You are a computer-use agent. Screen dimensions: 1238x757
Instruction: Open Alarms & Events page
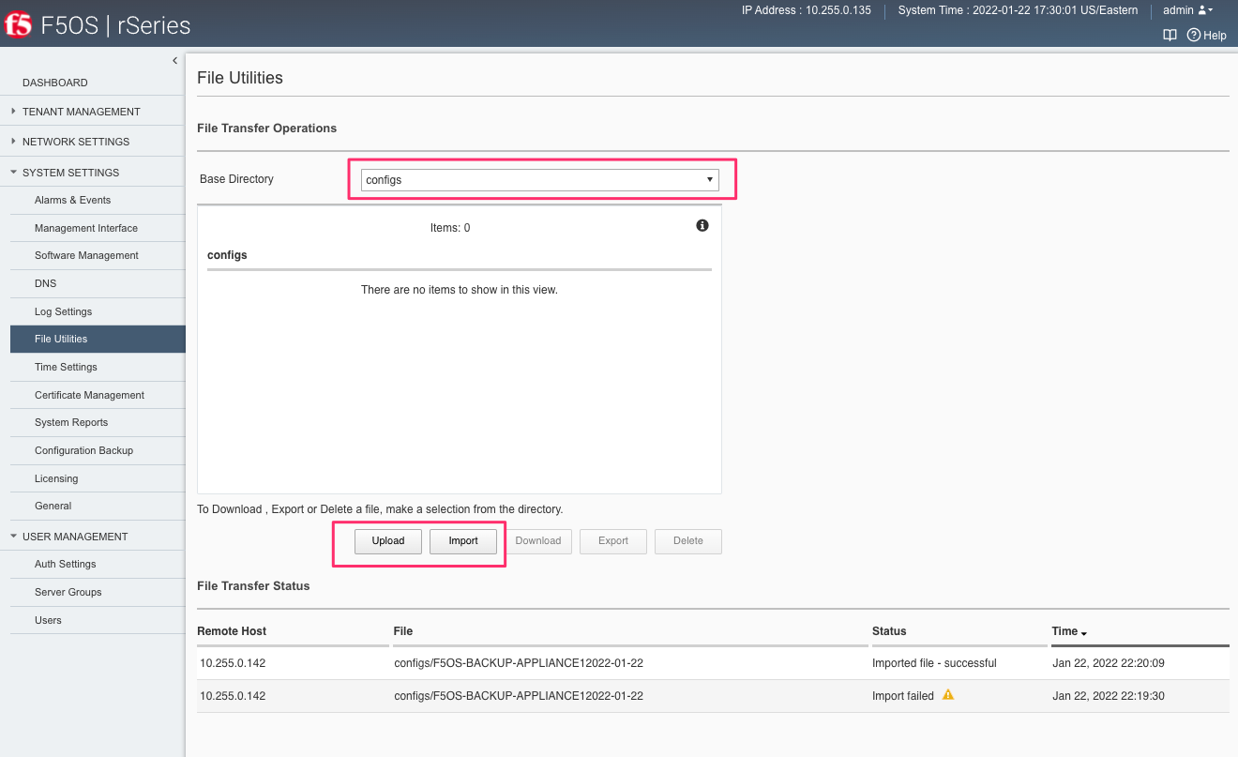tap(98, 200)
